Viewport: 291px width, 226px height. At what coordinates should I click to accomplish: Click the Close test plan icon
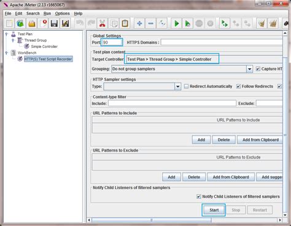point(43,23)
